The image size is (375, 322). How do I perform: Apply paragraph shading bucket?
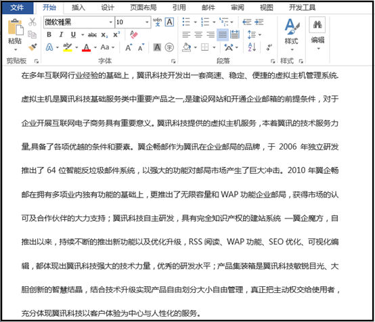(187, 47)
